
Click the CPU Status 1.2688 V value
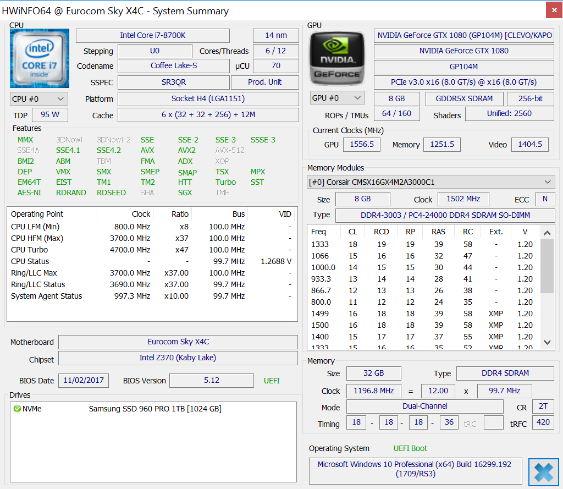[x=276, y=261]
